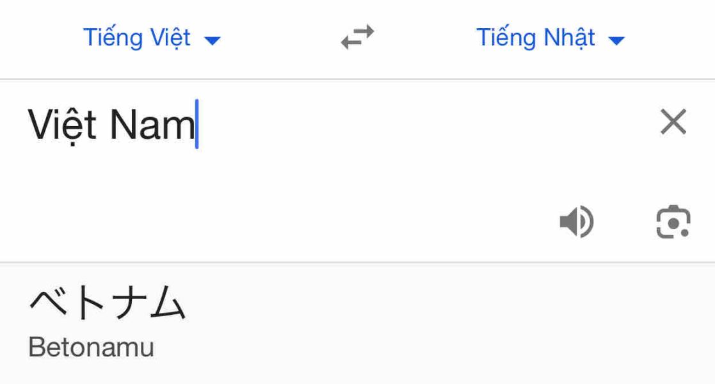Tap the two-arrow exchange icon in the language bar
Viewport: 715px width, 384px height.
coord(357,38)
